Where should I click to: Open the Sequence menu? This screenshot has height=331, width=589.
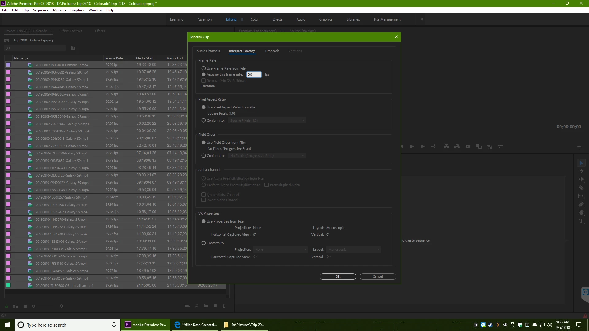click(x=41, y=10)
